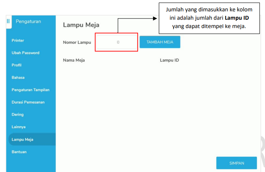The image size is (265, 172).
Task: Click the Pengaturan sidebar title
Action: [28, 21]
